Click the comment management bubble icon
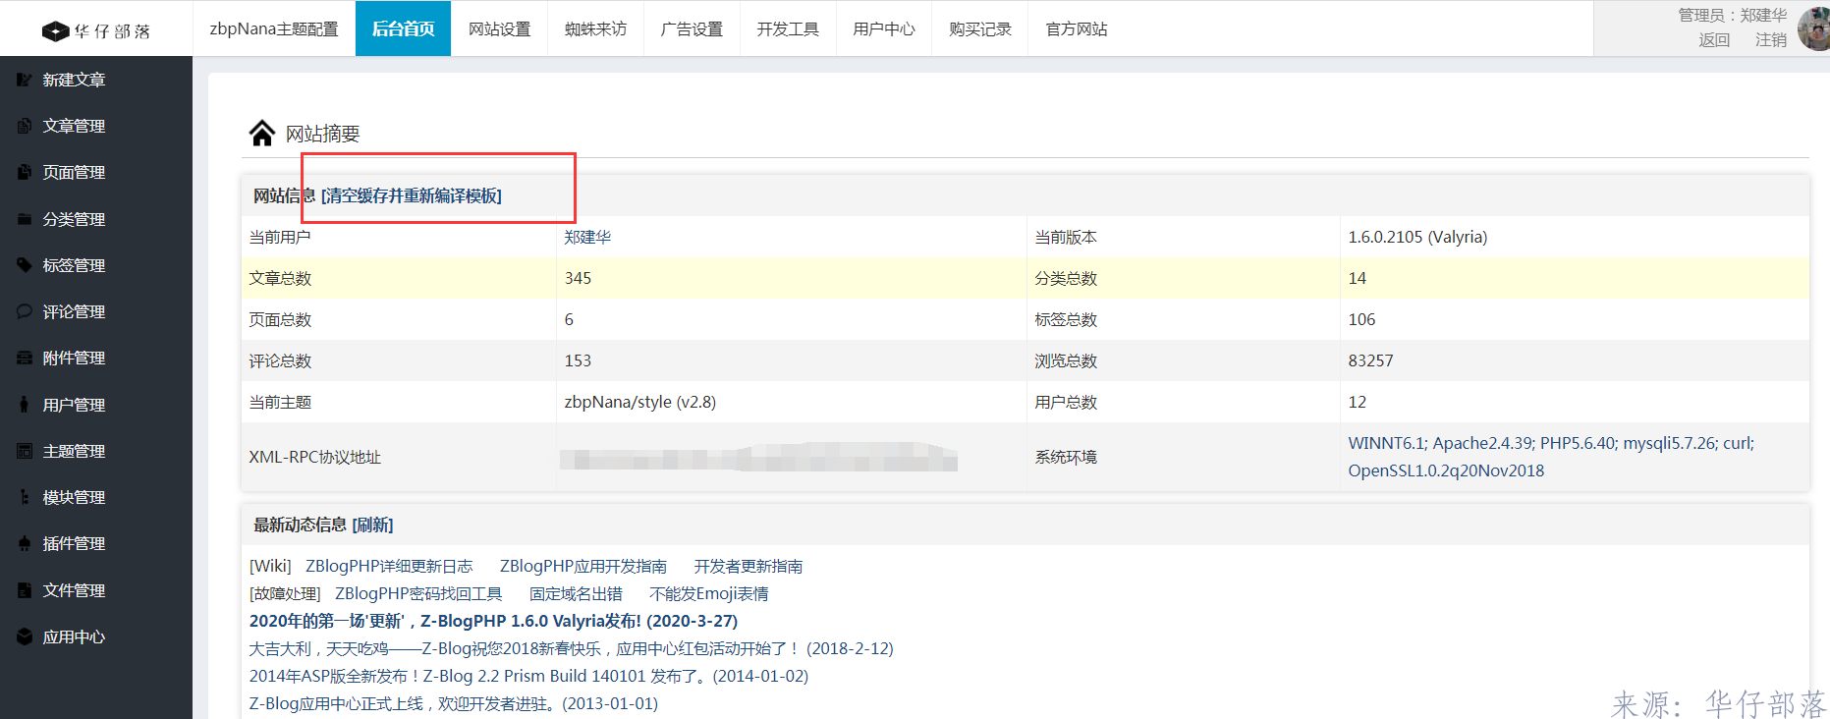This screenshot has height=719, width=1830. pyautogui.click(x=25, y=311)
